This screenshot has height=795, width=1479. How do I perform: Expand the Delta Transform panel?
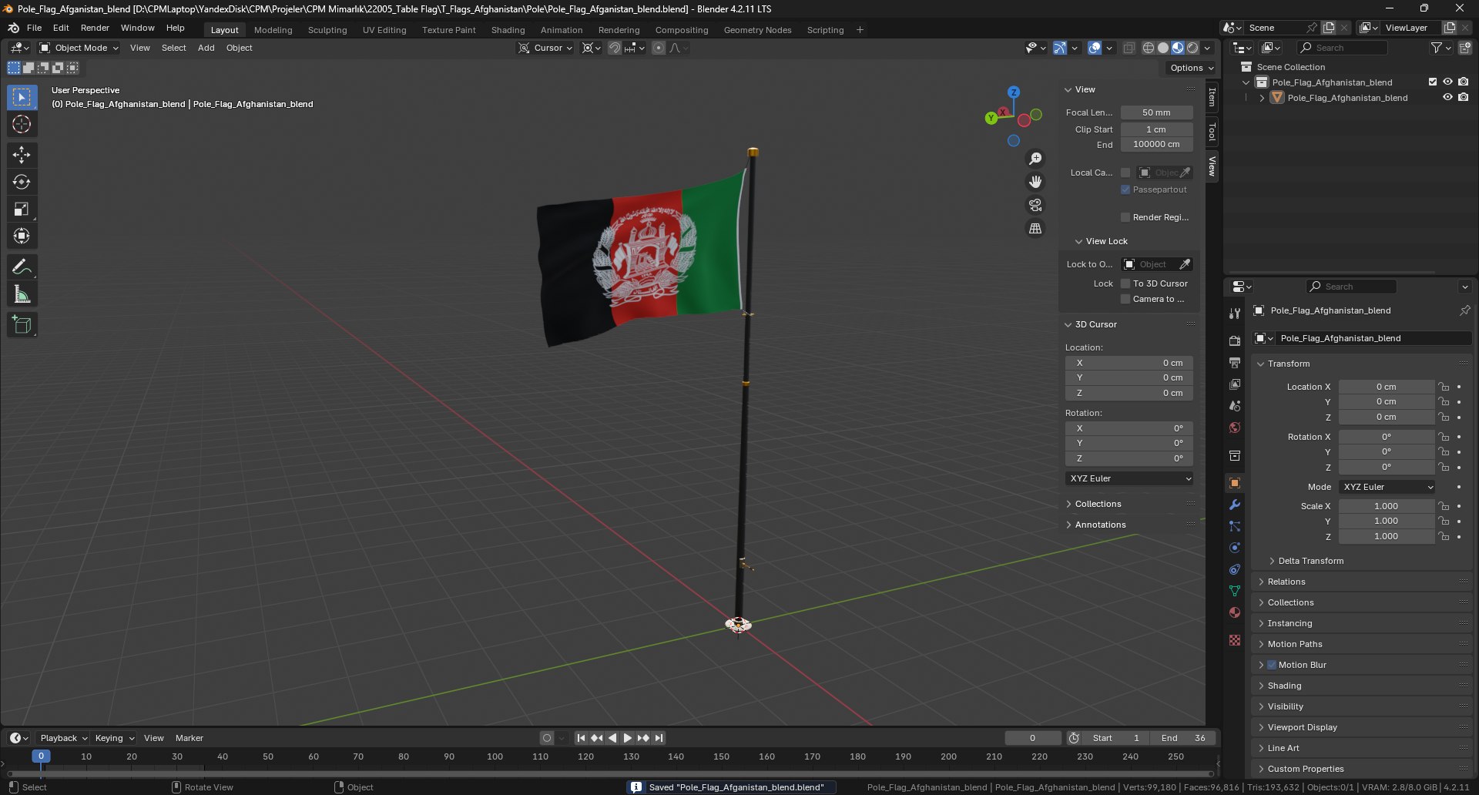click(1310, 561)
